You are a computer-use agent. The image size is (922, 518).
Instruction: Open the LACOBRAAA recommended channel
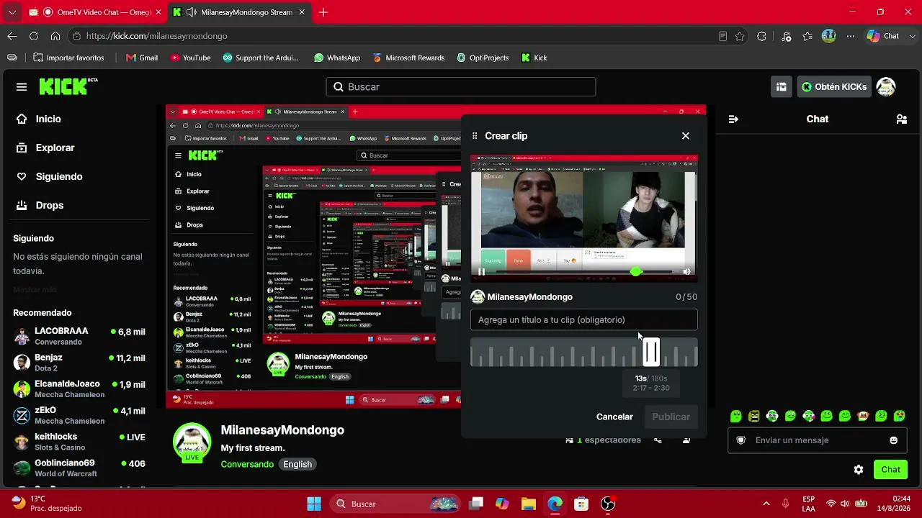tap(79, 336)
